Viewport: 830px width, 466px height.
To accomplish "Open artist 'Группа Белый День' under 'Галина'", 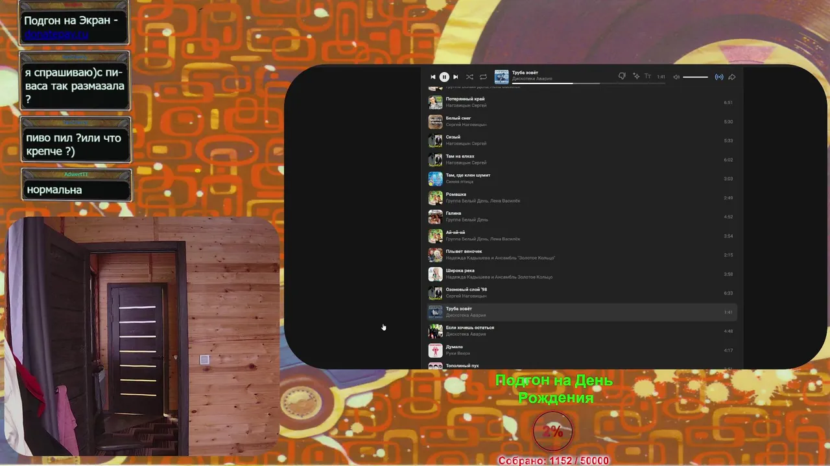I will [x=467, y=220].
